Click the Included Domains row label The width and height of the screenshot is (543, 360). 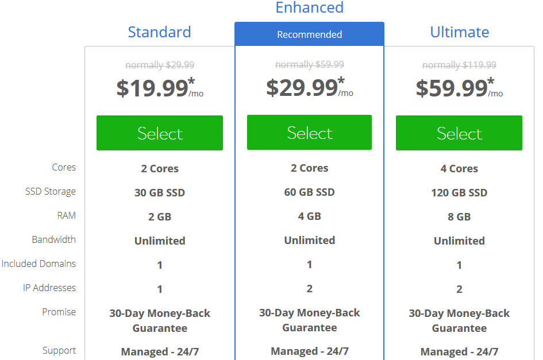(x=39, y=264)
